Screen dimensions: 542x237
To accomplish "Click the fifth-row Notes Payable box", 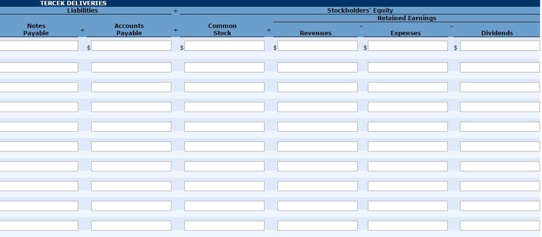I will click(x=39, y=127).
